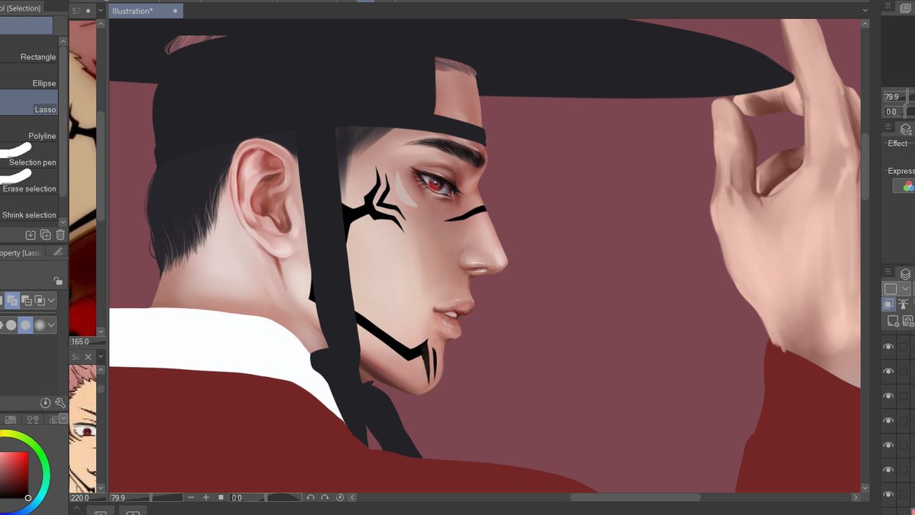Screen dimensions: 915x515
Task: Open the Sub View panel dropdown
Action: pos(101,357)
